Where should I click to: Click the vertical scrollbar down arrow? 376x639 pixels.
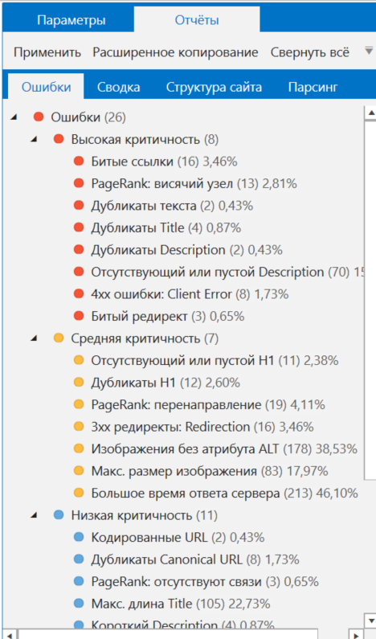tap(370, 621)
